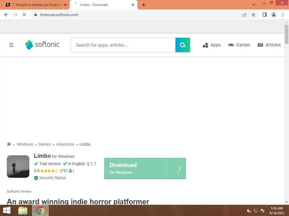This screenshot has height=216, width=289.
Task: Click the Limbo for Windows title
Action: (54, 156)
